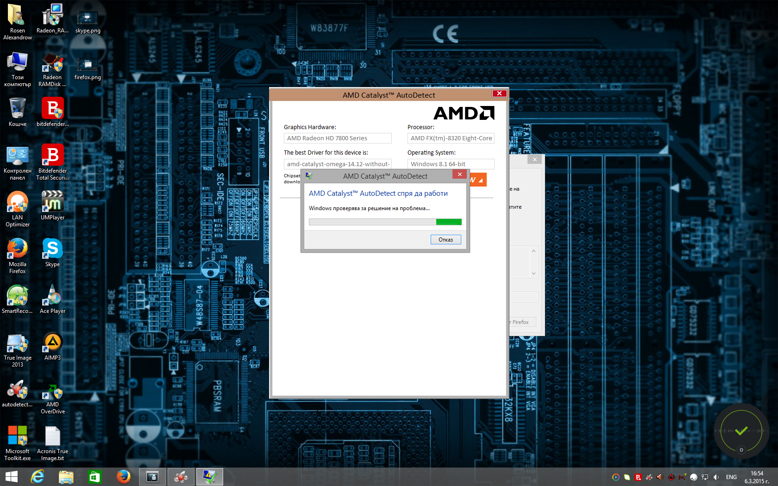778x486 pixels.
Task: Click the green troubleshooting progress bar
Action: pyautogui.click(x=385, y=222)
